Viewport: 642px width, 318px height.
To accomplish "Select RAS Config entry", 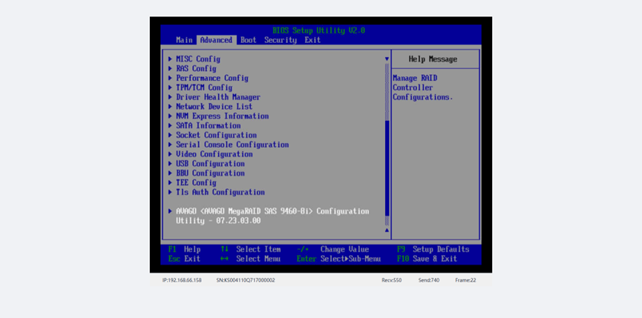I will (x=196, y=69).
